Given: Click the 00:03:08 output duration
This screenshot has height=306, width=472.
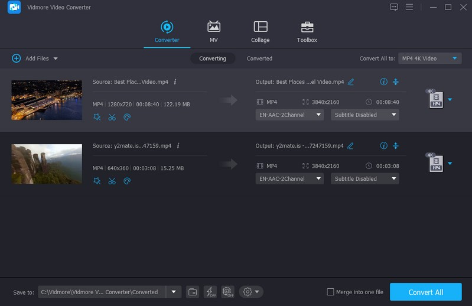Looking at the screenshot, I should coord(388,166).
